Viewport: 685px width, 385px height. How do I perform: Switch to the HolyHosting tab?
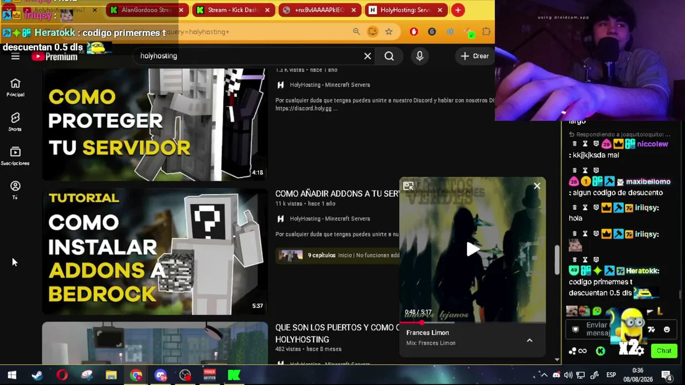pos(406,10)
